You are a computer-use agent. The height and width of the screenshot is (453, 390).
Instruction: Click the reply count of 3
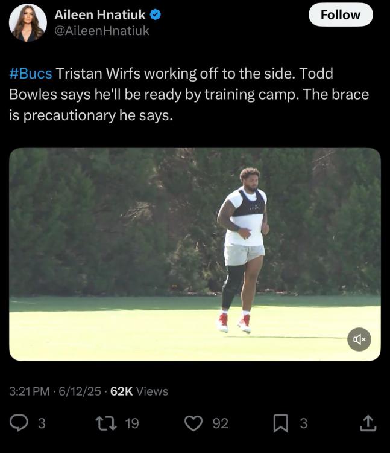coord(41,423)
